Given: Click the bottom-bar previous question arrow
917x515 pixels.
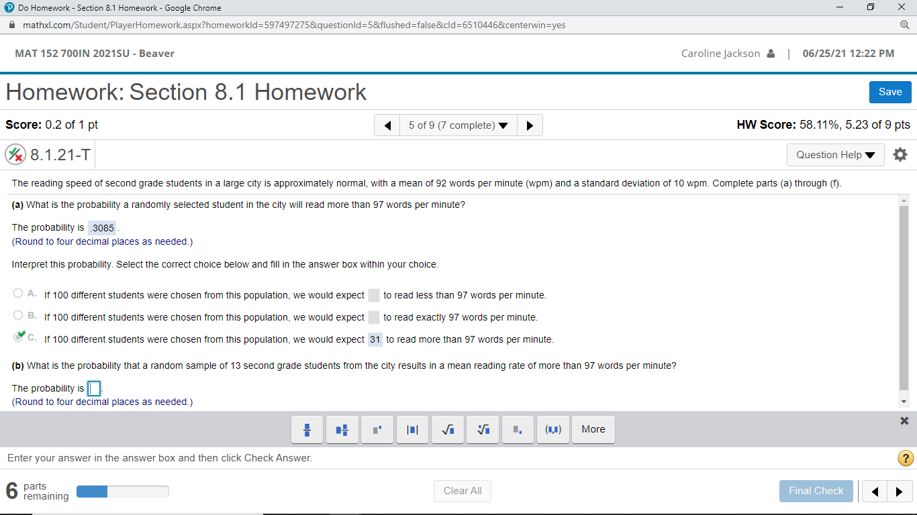Looking at the screenshot, I should pyautogui.click(x=875, y=491).
